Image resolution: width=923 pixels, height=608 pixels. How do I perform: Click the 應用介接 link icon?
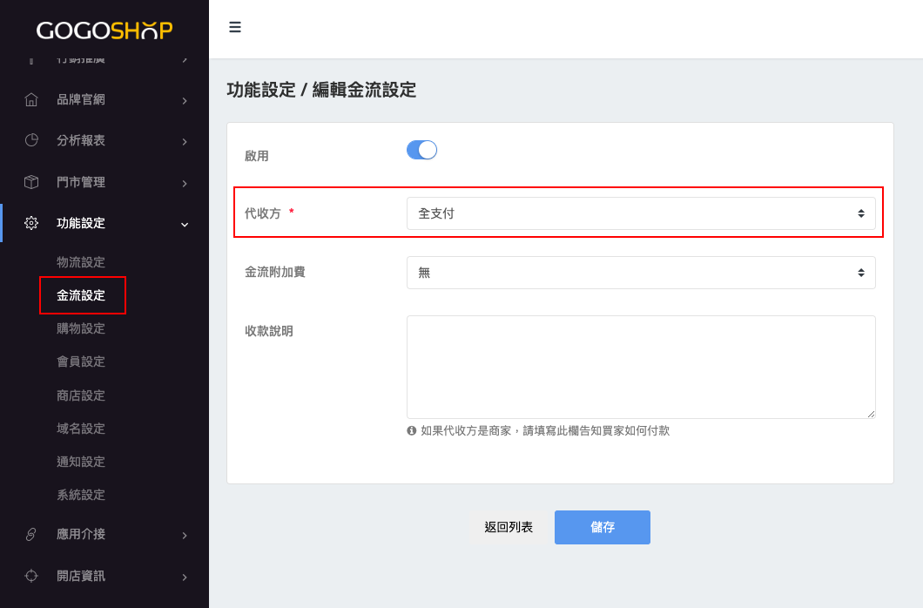pos(31,534)
